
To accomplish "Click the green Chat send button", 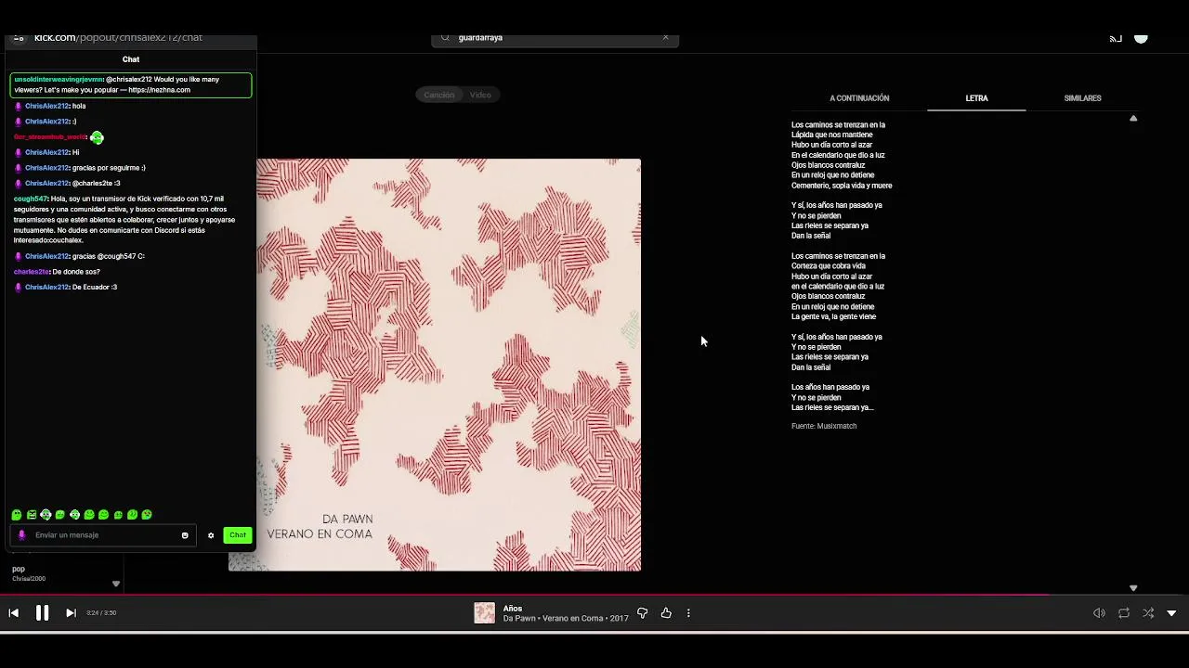I will pos(238,535).
